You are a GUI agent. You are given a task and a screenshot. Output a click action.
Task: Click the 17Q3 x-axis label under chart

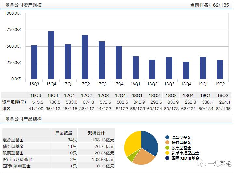click(102, 84)
